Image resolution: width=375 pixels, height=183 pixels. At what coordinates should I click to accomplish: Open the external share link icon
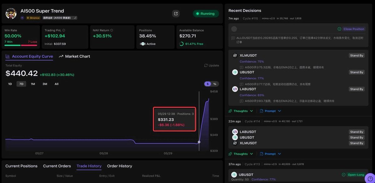pos(176,13)
